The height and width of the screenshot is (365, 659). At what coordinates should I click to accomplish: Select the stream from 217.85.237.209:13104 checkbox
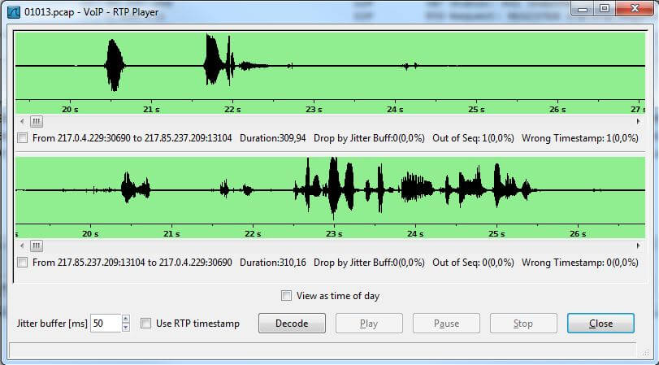(22, 263)
